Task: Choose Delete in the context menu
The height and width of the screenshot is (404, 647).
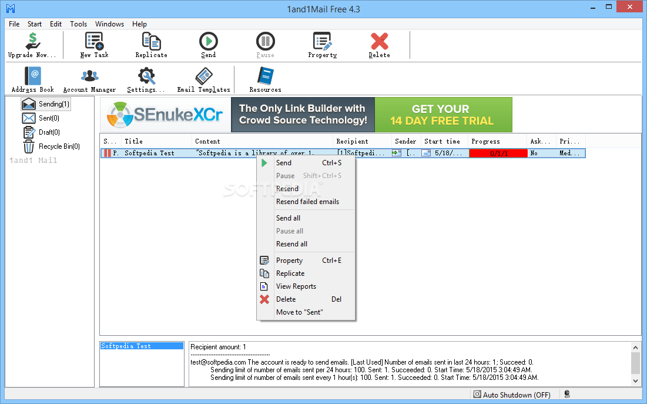Action: pos(306,299)
